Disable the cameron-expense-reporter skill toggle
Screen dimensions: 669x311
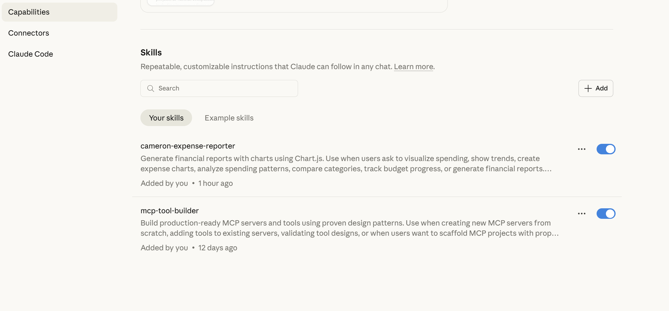click(606, 149)
